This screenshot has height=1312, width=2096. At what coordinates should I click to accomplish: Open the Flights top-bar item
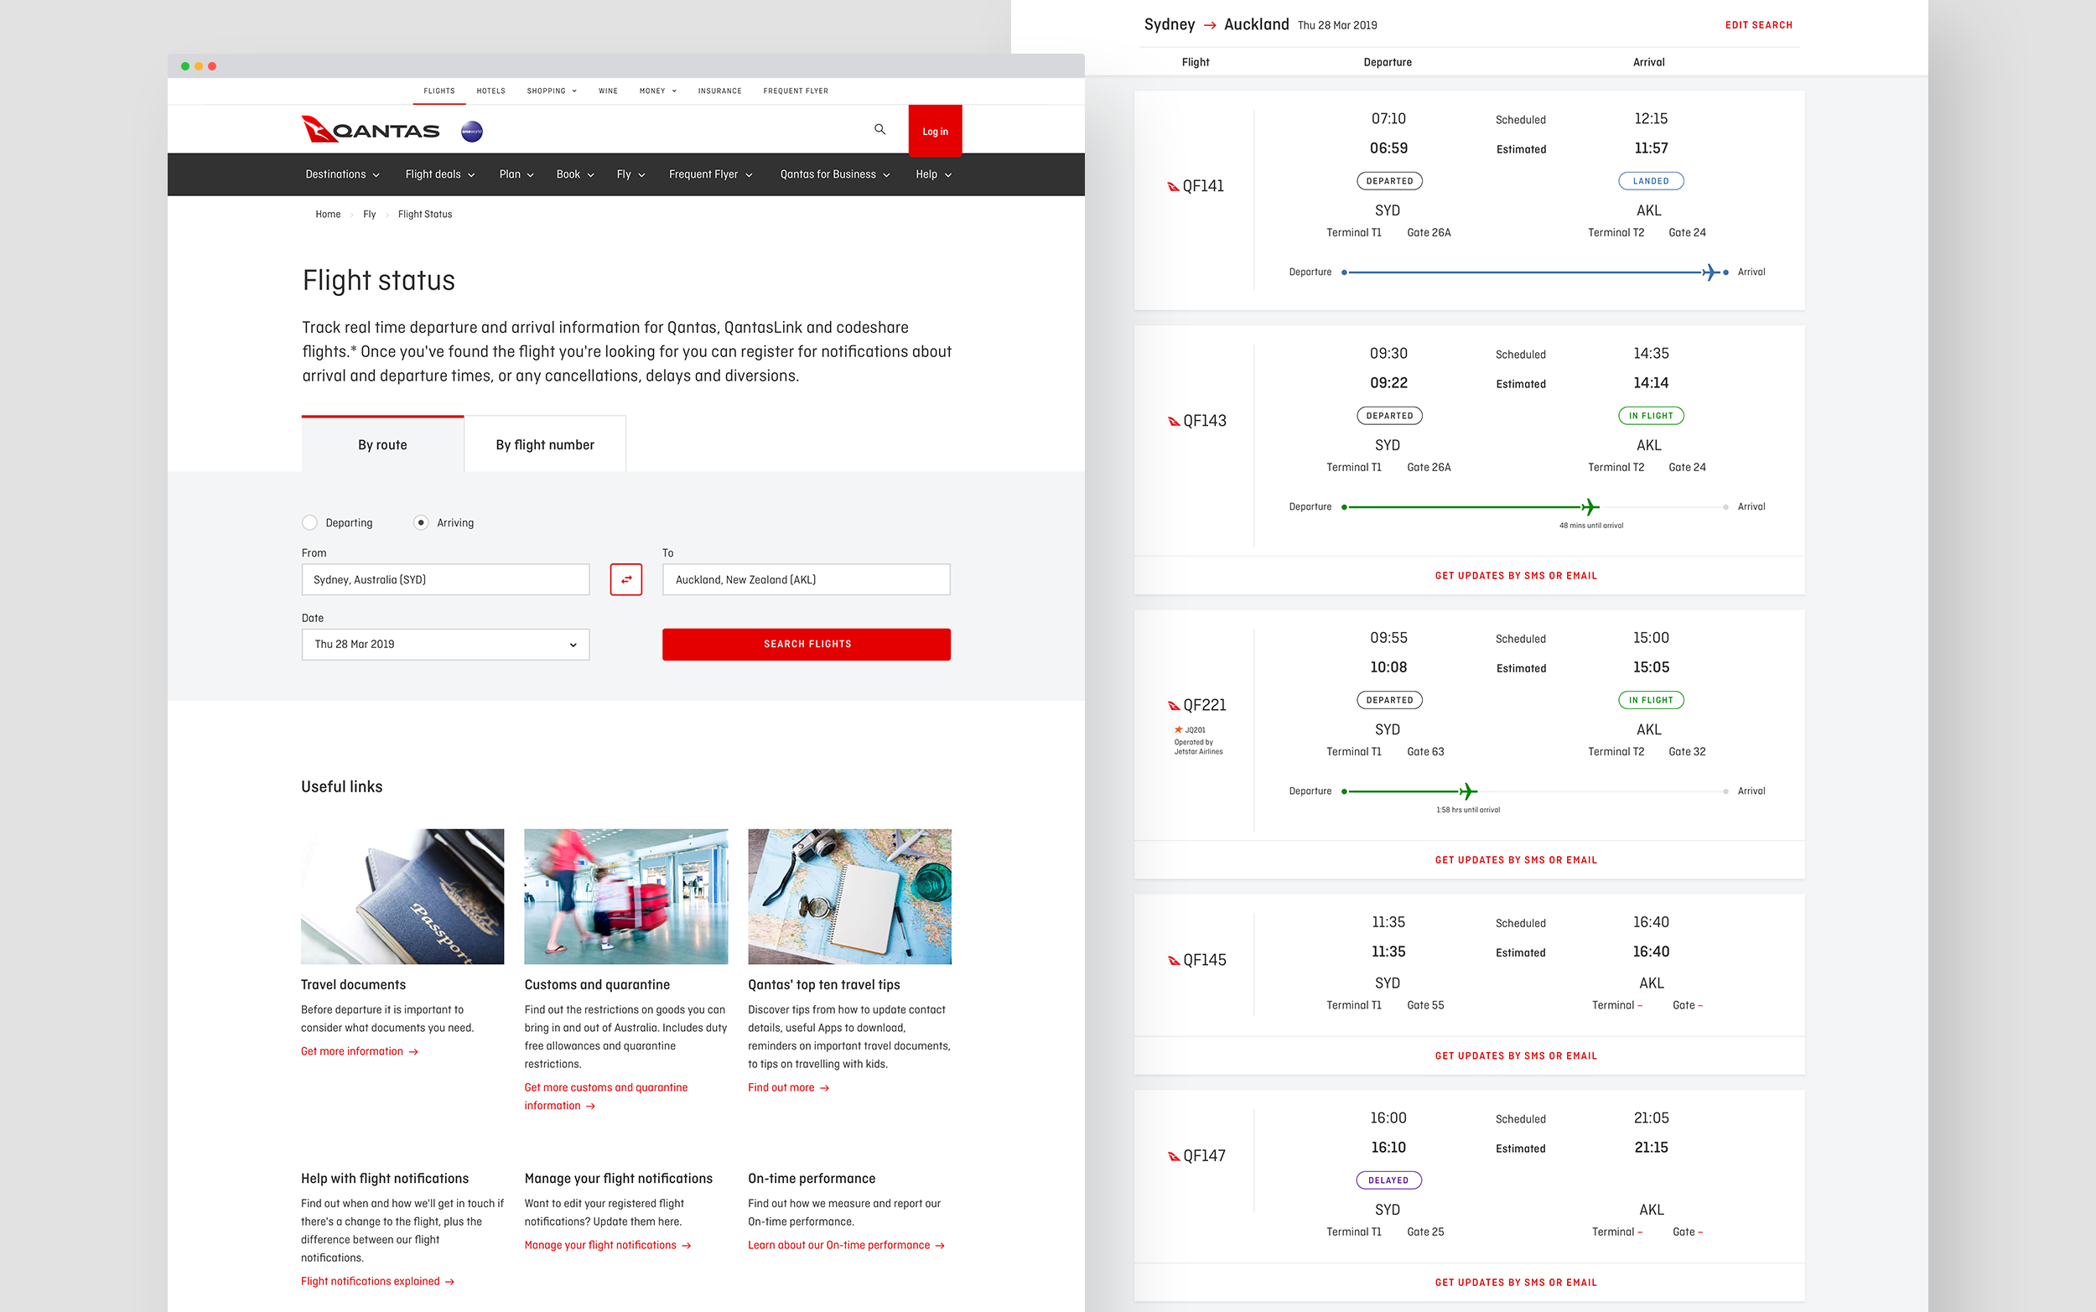tap(439, 91)
